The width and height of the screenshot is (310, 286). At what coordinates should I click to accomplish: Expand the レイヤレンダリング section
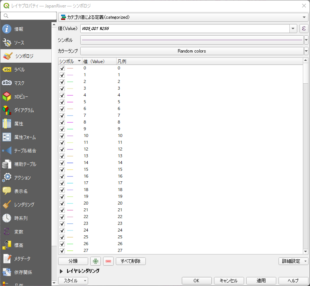point(61,271)
